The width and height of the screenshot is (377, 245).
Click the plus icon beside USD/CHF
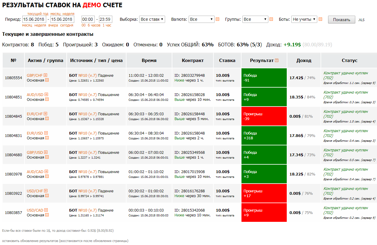point(45,191)
